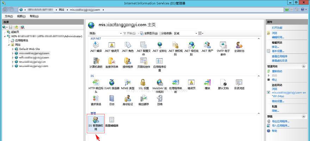This screenshot has width=310, height=141.
Task: Open the 绑定 action link
Action: click(x=275, y=47)
